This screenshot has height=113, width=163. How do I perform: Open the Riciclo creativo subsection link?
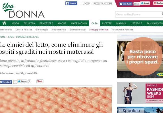[59, 30]
